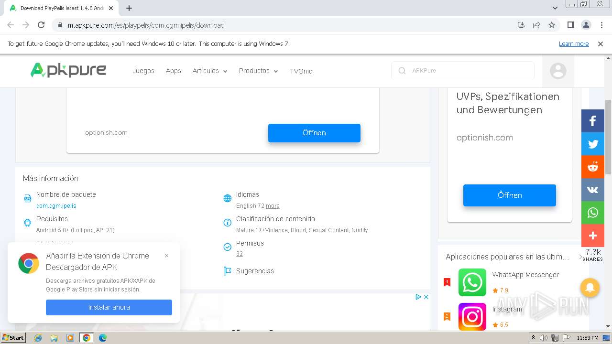Bookmark this page with star icon
This screenshot has width=612, height=344.
click(552, 25)
